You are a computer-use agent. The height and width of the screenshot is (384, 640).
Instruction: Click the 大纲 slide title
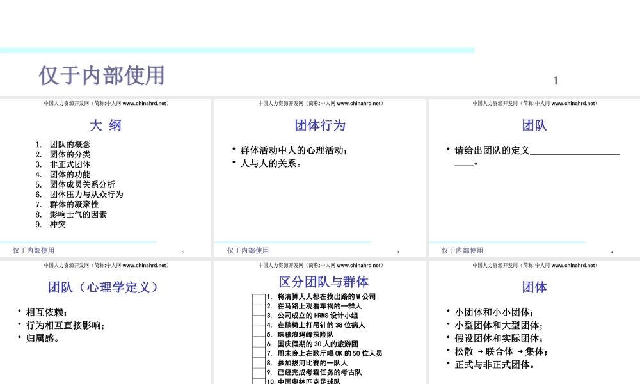click(x=106, y=125)
